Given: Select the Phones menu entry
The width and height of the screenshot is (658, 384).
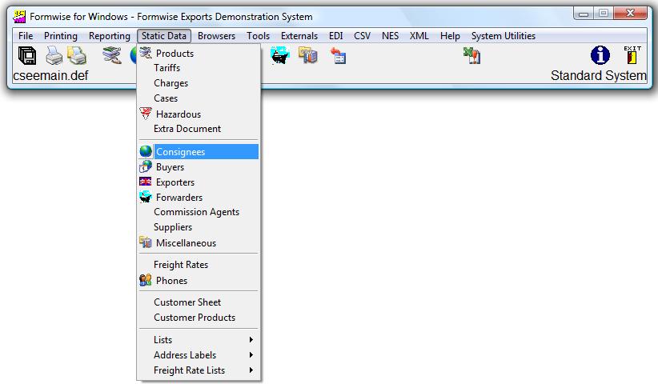Looking at the screenshot, I should 171,281.
